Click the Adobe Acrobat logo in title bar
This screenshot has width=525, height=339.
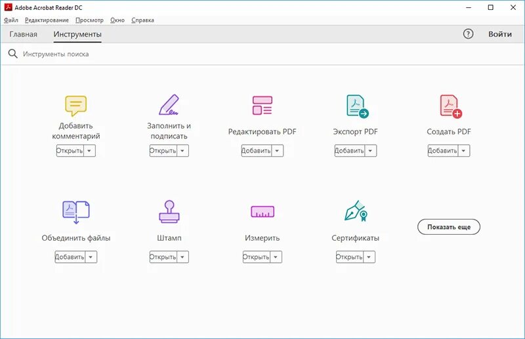(x=8, y=7)
